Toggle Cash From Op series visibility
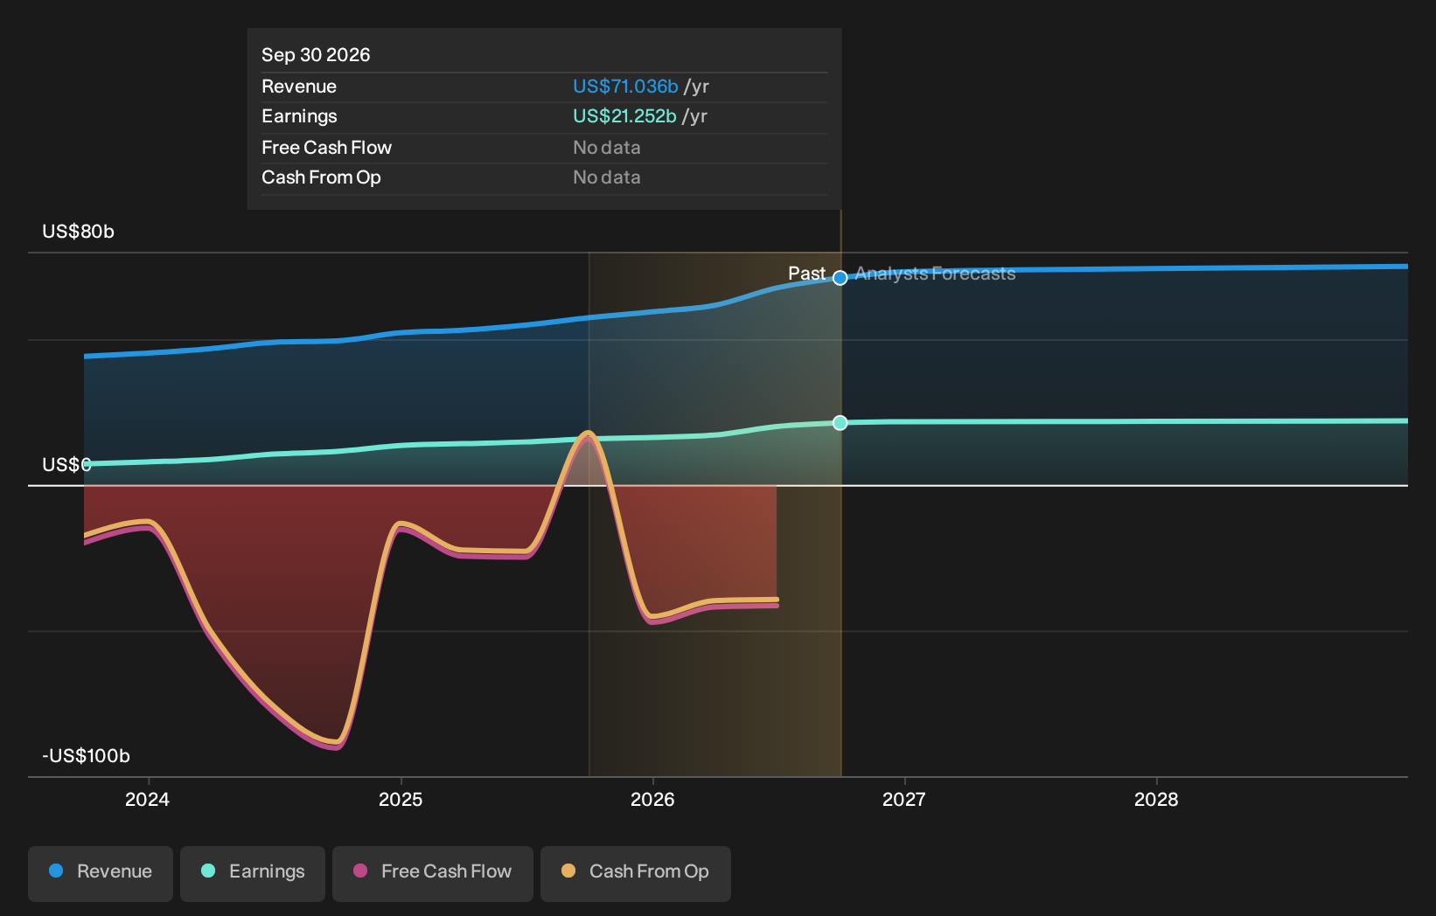 [x=636, y=873]
